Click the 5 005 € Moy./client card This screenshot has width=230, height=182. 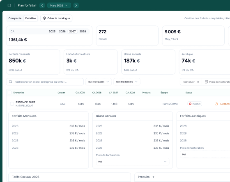pyautogui.click(x=193, y=36)
